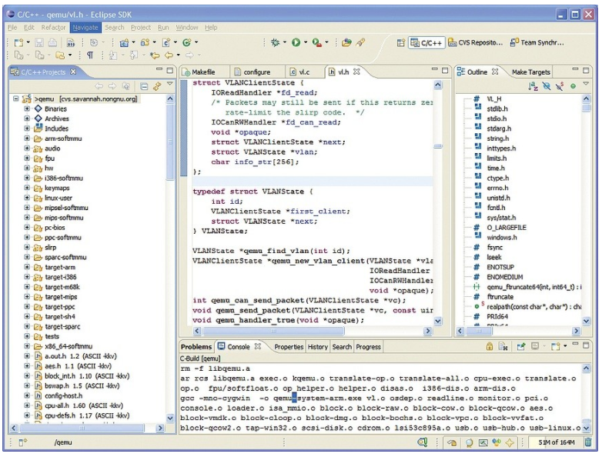Image resolution: width=602 pixels, height=457 pixels.
Task: Switch to the Makefile editor tab
Action: click(203, 72)
